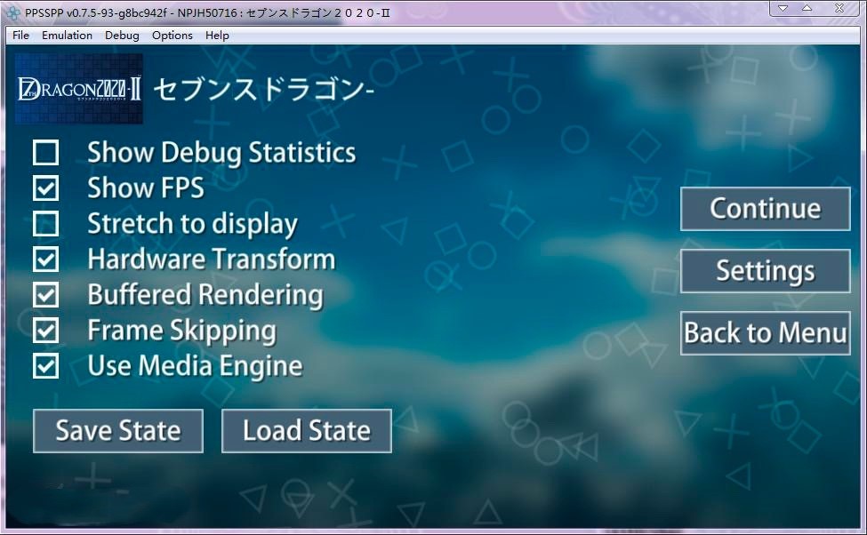Image resolution: width=867 pixels, height=535 pixels.
Task: Enable the Stretch to display checkbox
Action: [45, 224]
